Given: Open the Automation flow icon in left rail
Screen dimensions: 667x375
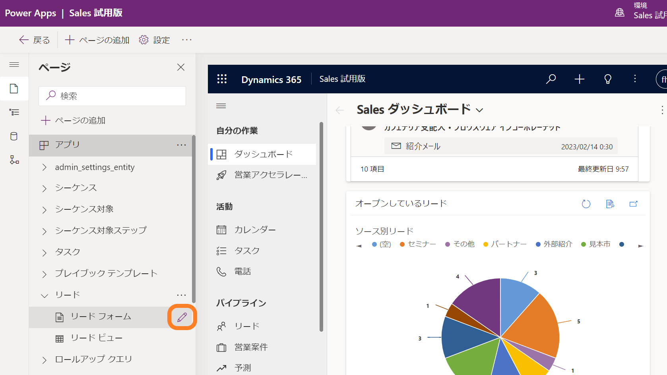Looking at the screenshot, I should 14,160.
